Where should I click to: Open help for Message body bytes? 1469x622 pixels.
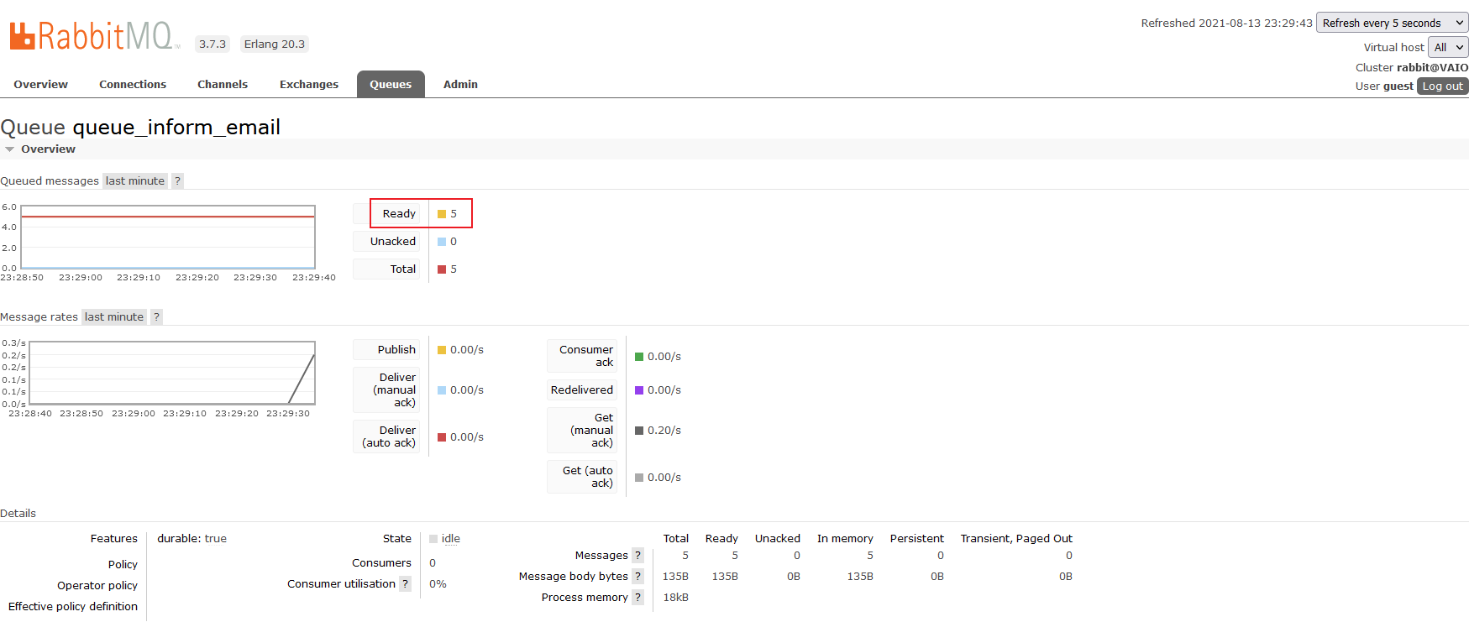pyautogui.click(x=638, y=576)
